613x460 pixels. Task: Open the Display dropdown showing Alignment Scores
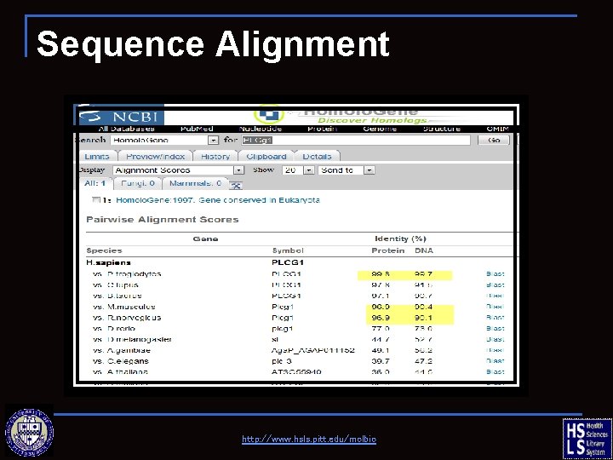point(178,170)
